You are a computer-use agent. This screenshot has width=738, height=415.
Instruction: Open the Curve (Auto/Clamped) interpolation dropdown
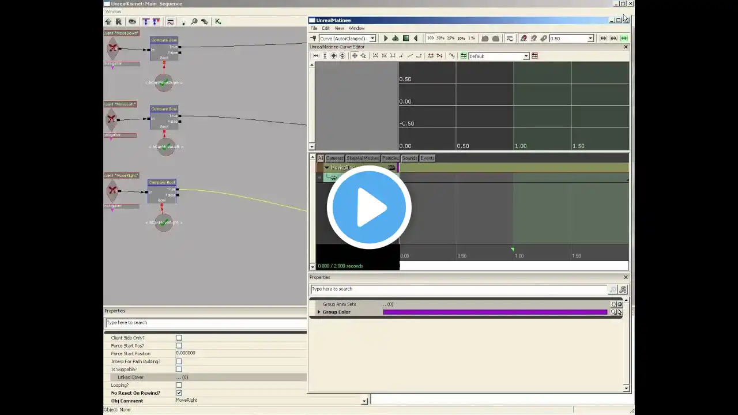(x=372, y=39)
